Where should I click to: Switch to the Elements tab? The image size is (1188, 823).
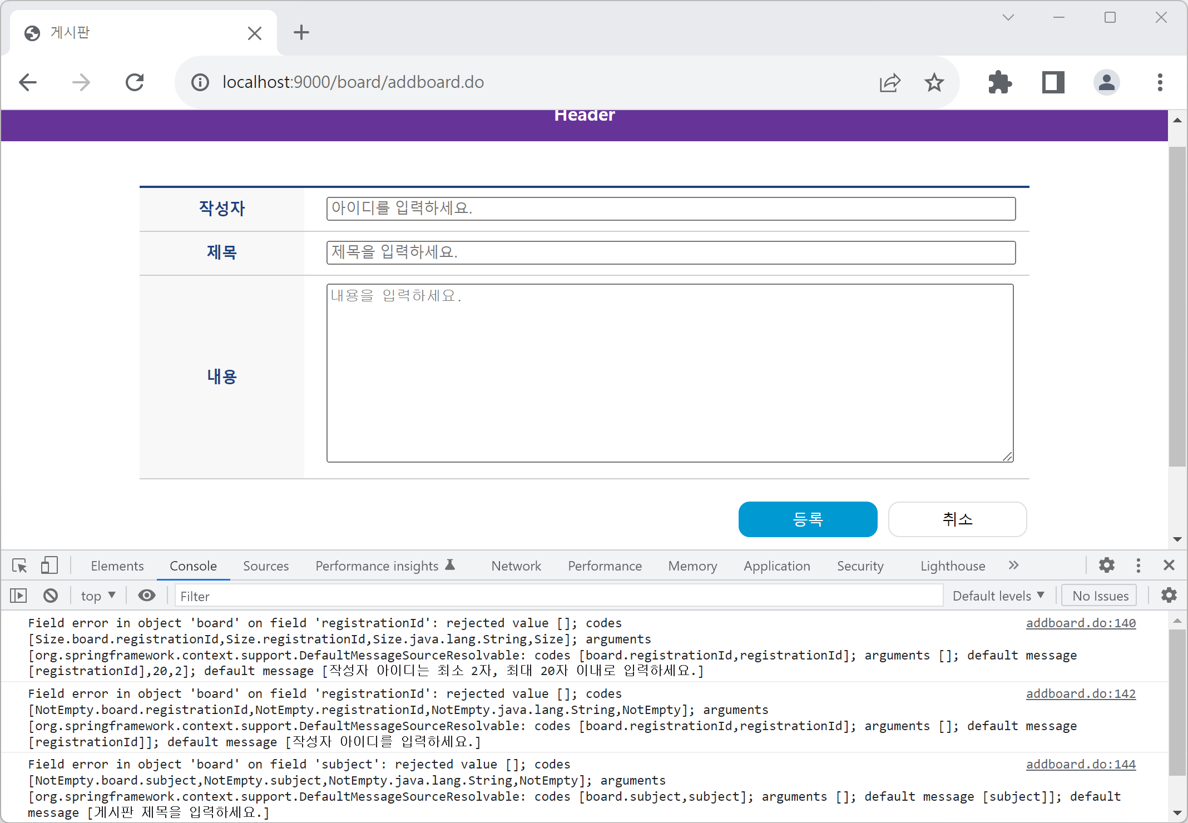pyautogui.click(x=117, y=566)
